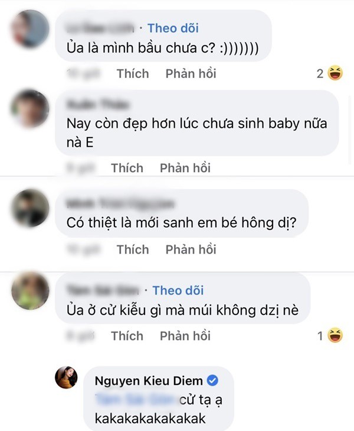This screenshot has height=431, width=354.
Task: Reply to the 'Ủa là mình bầu chưa' comment
Action: pyautogui.click(x=191, y=74)
